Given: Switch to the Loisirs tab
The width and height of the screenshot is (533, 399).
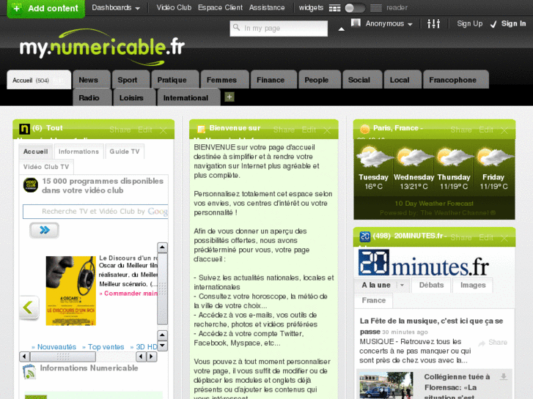Looking at the screenshot, I should point(135,97).
